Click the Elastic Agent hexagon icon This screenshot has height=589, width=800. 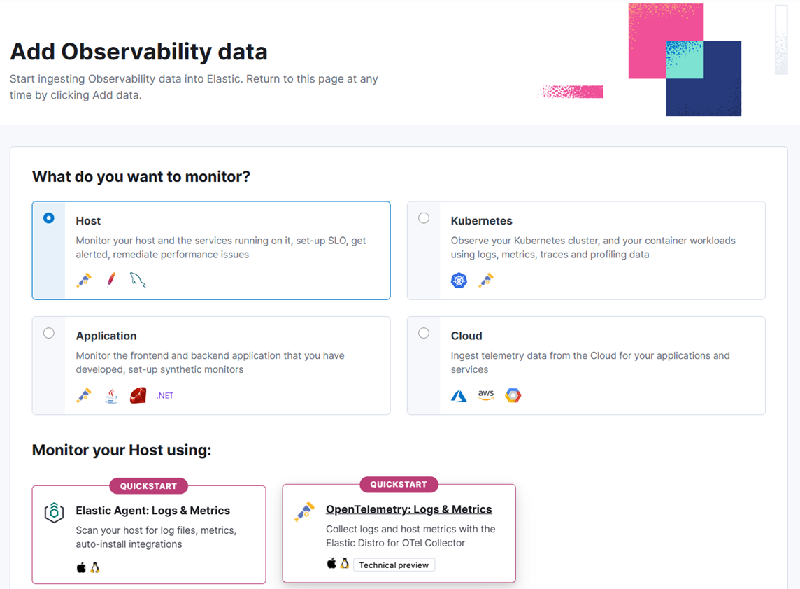pyautogui.click(x=55, y=513)
